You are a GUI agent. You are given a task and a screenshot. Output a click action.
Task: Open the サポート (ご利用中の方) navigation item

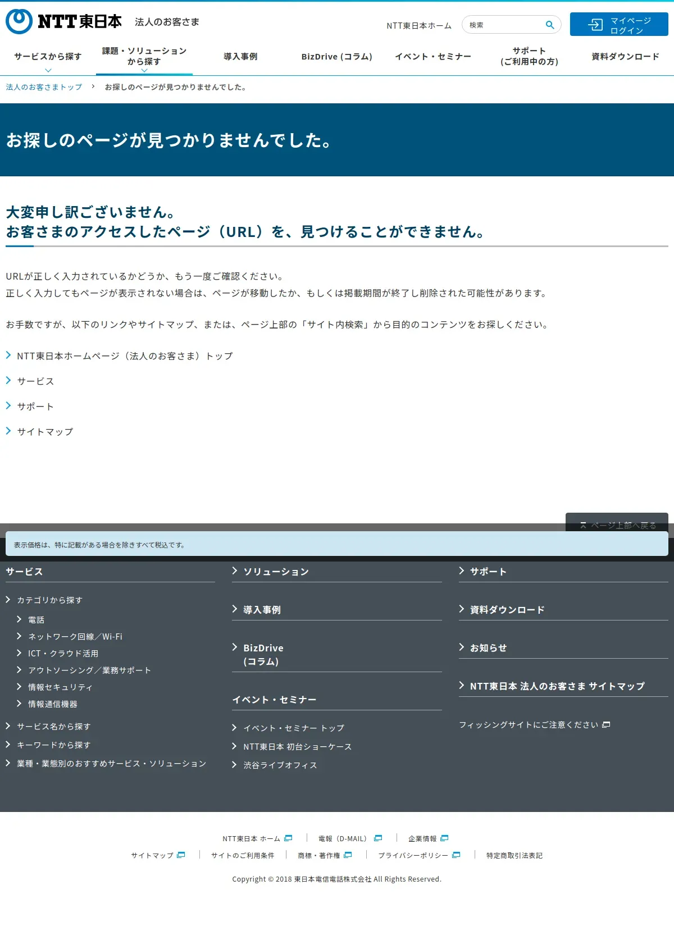click(529, 56)
